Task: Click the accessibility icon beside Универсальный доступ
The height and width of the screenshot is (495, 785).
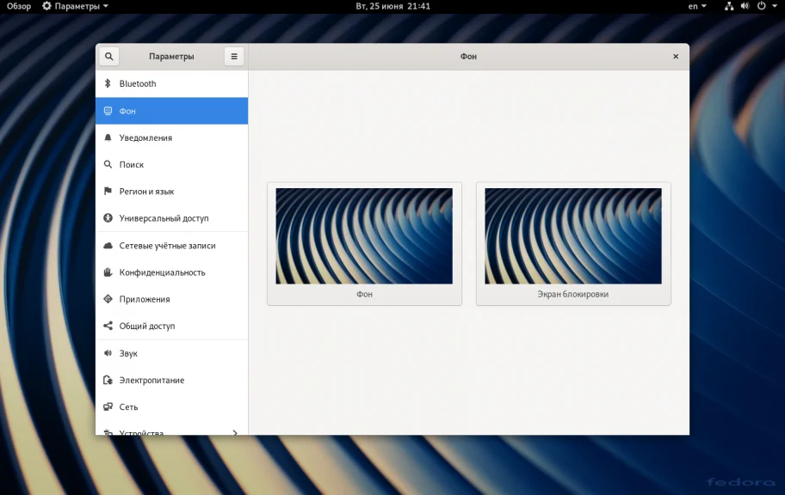Action: tap(108, 218)
